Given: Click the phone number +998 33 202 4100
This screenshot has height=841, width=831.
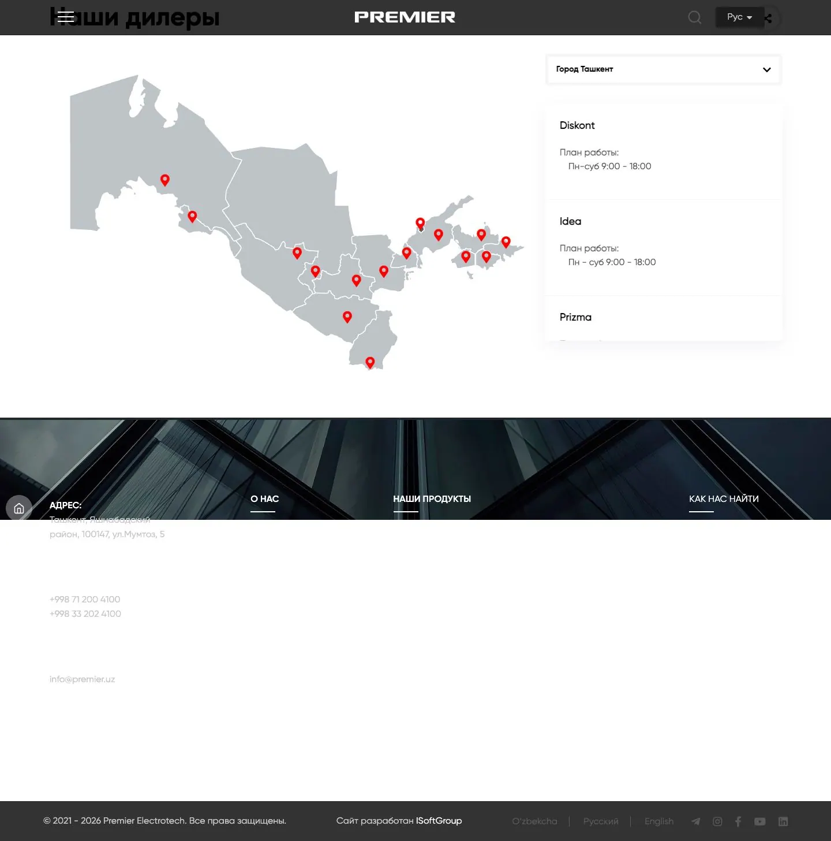Looking at the screenshot, I should tap(85, 614).
